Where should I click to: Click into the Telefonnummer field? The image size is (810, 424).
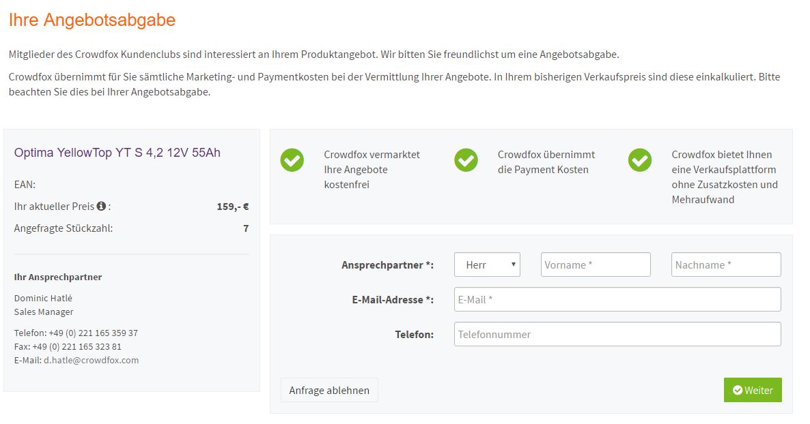(x=617, y=334)
